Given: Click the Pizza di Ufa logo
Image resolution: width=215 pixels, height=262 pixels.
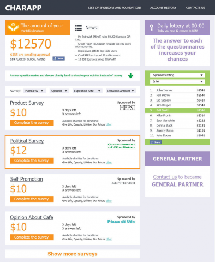Looking at the screenshot, I should pyautogui.click(x=121, y=222).
